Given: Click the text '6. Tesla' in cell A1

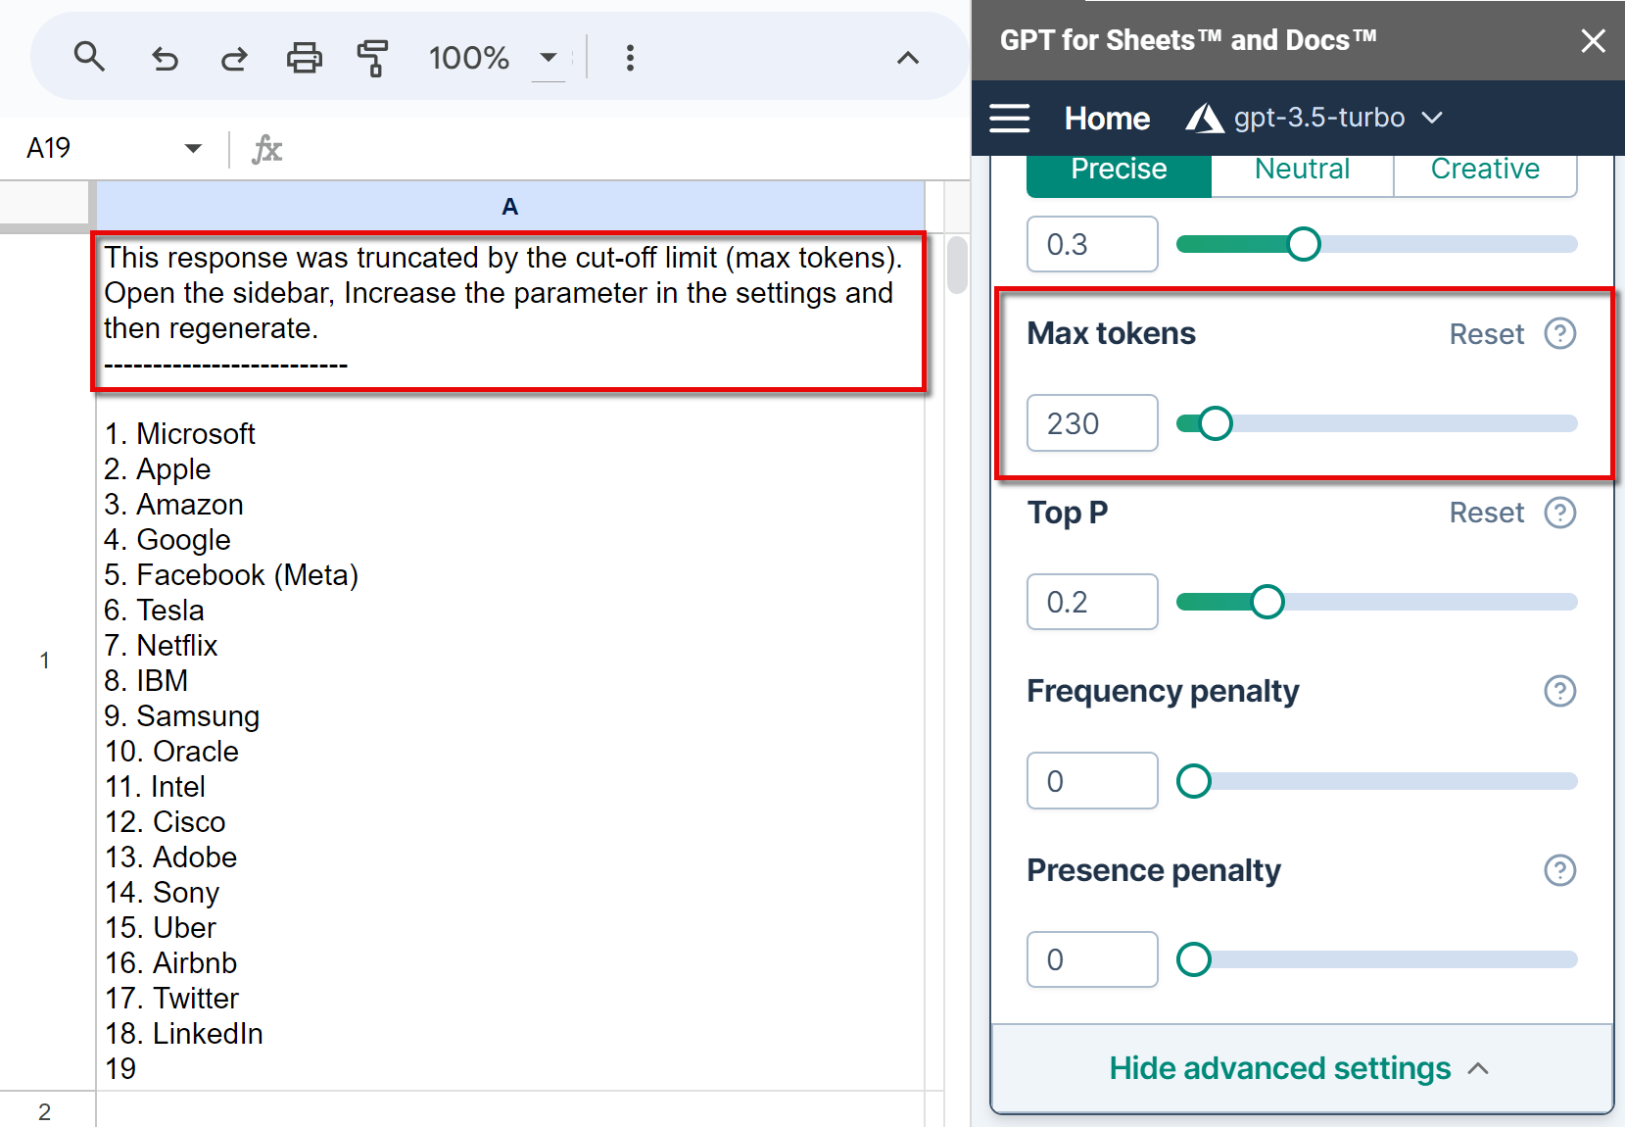Looking at the screenshot, I should [x=155, y=611].
